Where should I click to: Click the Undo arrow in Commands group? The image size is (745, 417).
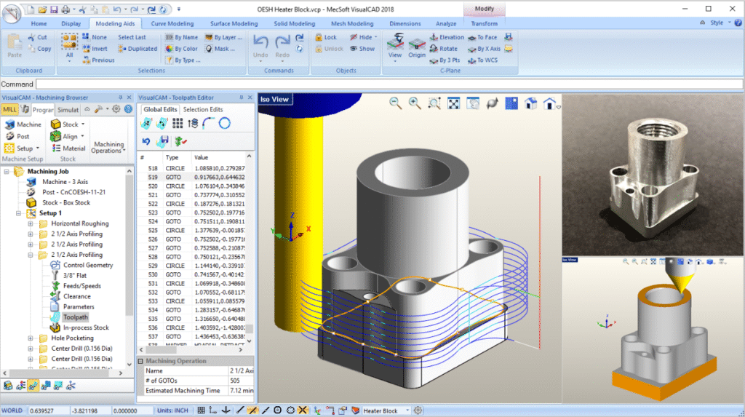click(260, 41)
